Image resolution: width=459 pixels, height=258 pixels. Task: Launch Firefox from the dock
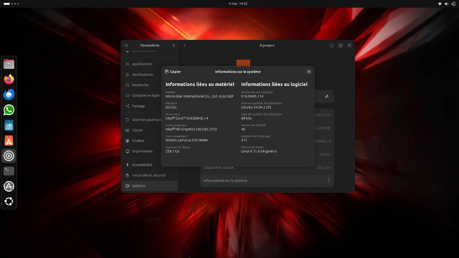tap(9, 79)
